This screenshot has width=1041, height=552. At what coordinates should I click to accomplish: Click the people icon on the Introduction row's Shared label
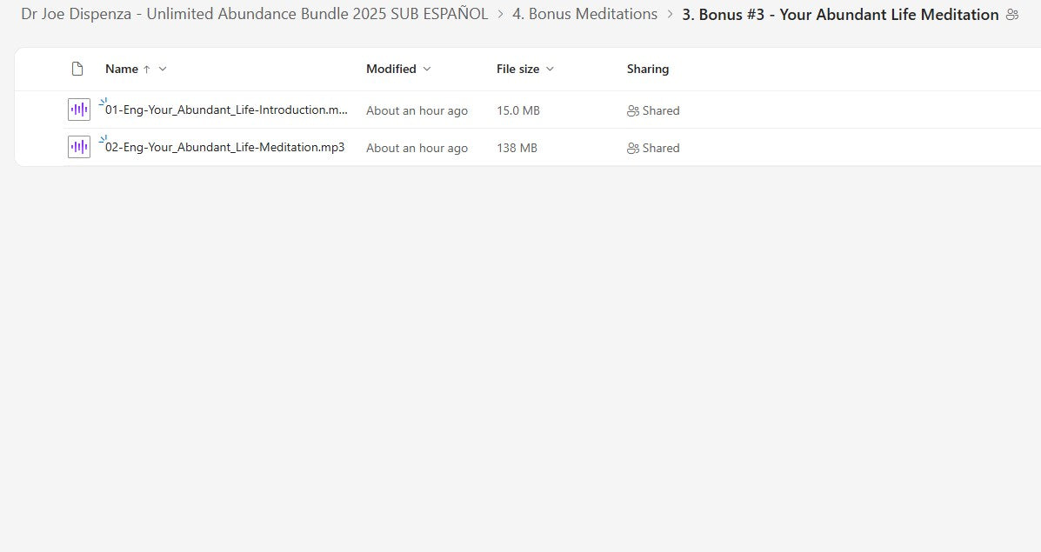click(x=631, y=110)
